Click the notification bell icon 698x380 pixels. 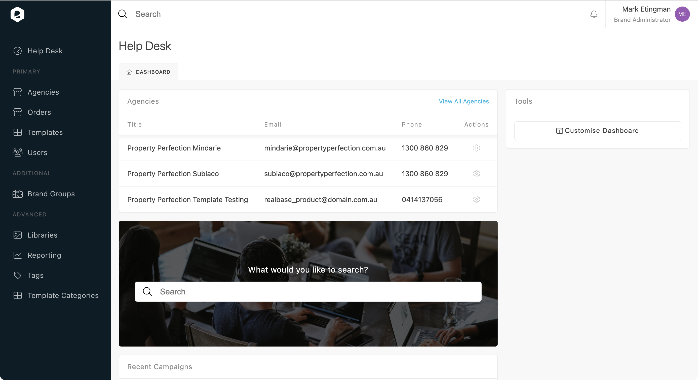(593, 14)
